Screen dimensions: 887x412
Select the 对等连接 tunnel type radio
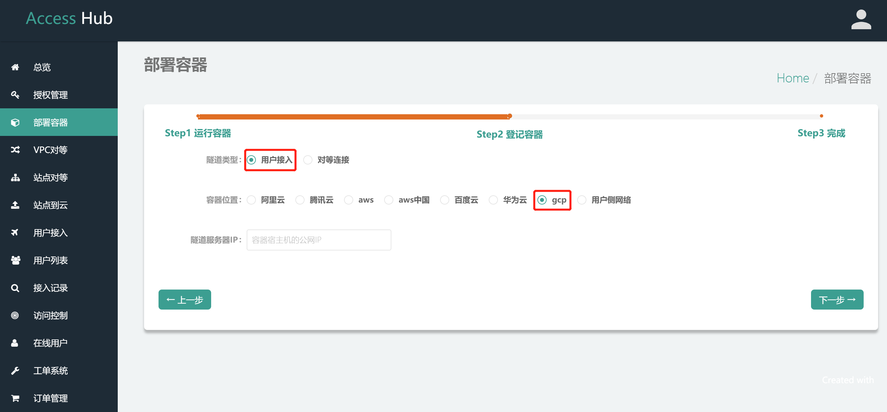(308, 160)
